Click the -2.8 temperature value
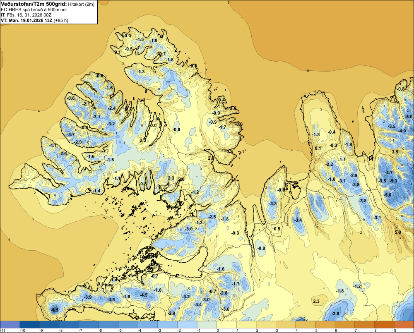 click(224, 293)
